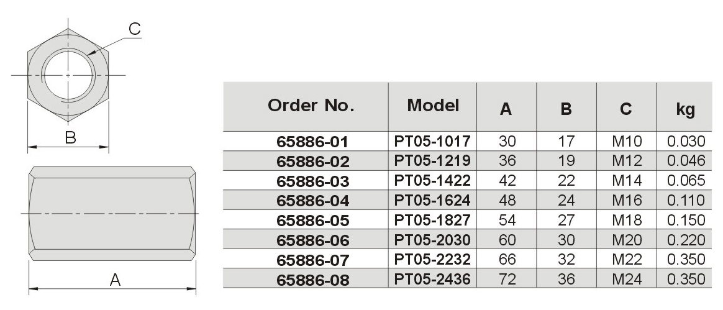This screenshot has height=310, width=723.
Task: Select the Model column header
Action: (x=433, y=106)
